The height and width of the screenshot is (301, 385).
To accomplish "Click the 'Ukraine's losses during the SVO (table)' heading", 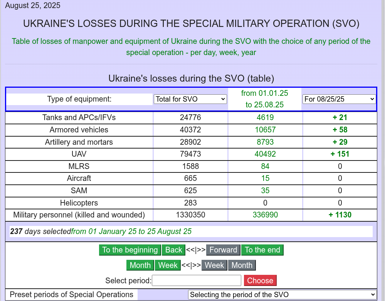I will point(191,79).
